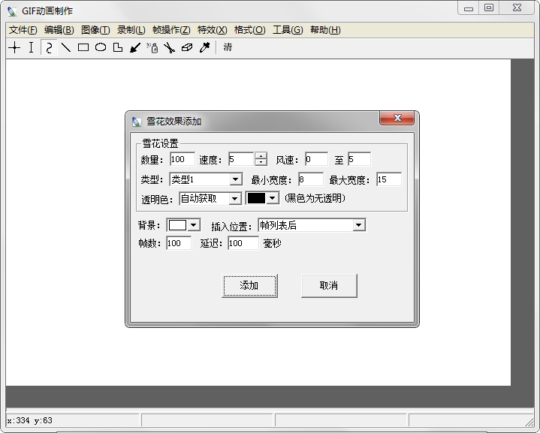The width and height of the screenshot is (540, 433).
Task: Select the eyedropper color picker tool
Action: point(204,47)
